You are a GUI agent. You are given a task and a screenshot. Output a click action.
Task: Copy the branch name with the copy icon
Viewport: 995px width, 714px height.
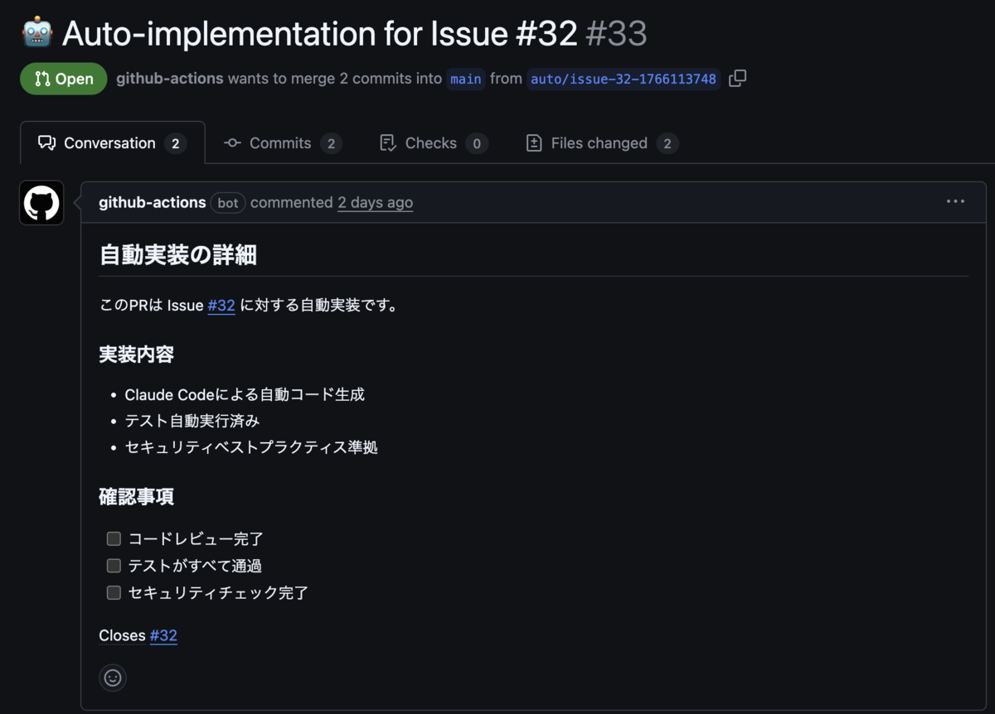(737, 79)
